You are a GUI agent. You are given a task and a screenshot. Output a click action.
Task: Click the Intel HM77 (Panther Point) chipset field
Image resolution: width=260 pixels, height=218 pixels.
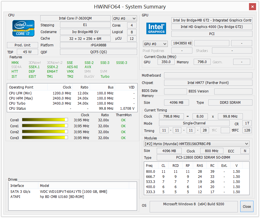(x=208, y=83)
